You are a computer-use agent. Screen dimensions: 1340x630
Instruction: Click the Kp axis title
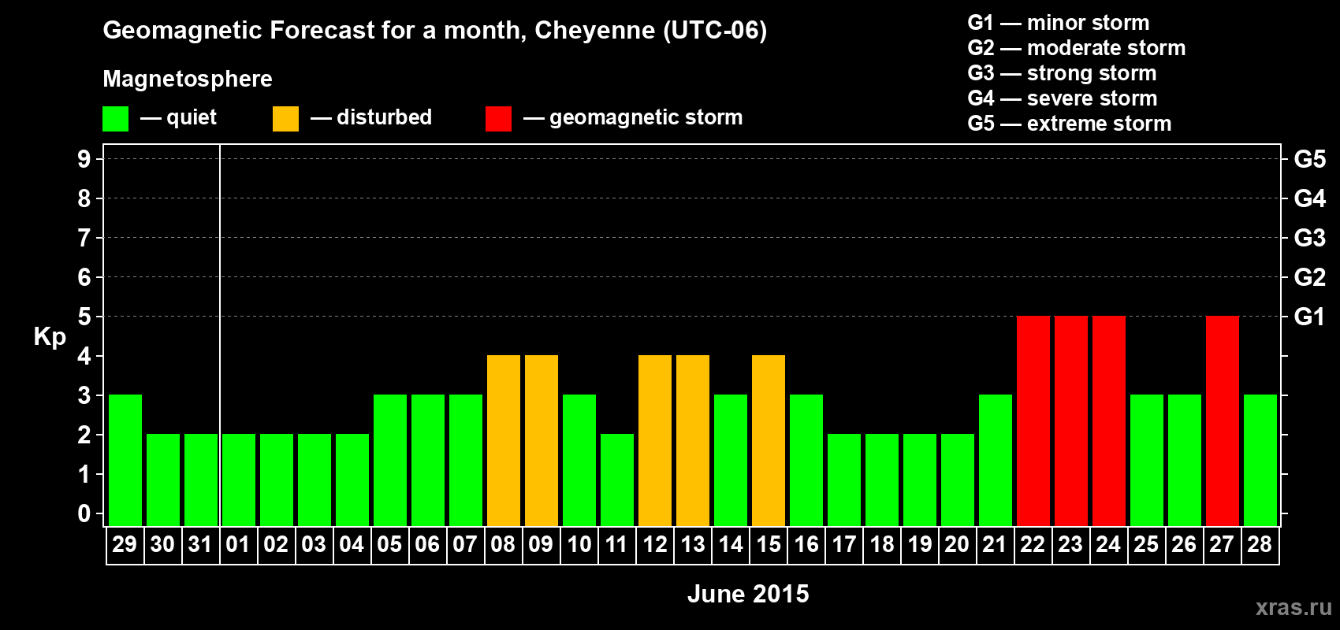tap(50, 336)
